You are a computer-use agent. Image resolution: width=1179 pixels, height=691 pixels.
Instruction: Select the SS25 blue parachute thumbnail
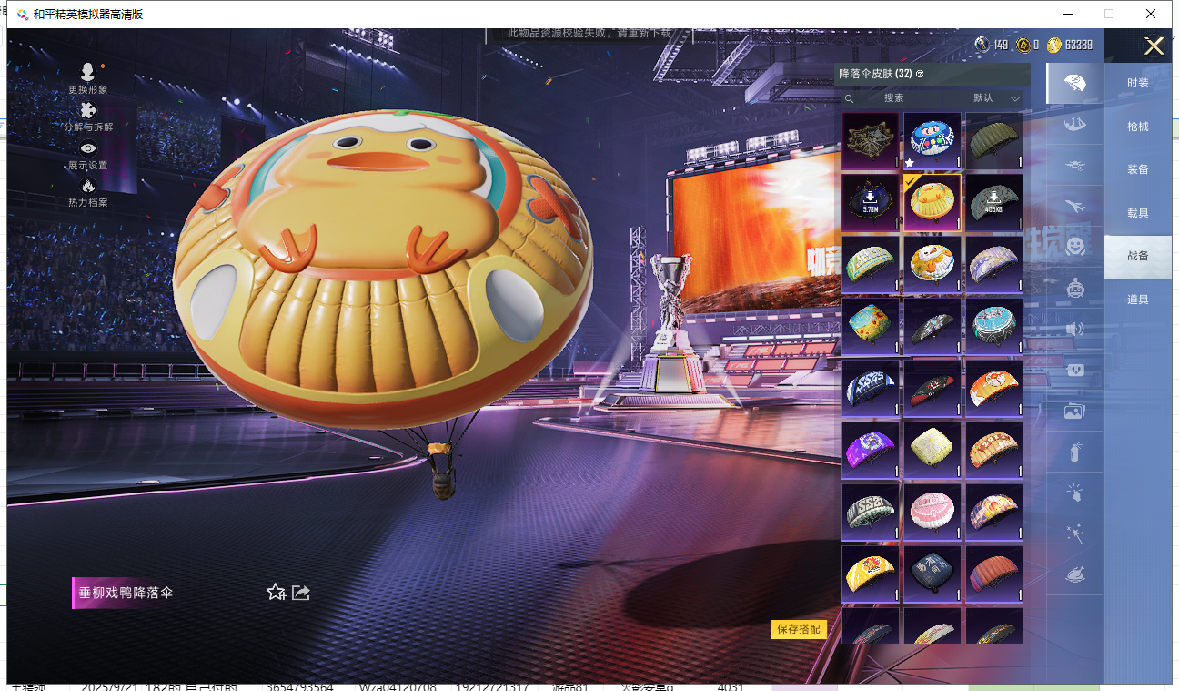[871, 388]
